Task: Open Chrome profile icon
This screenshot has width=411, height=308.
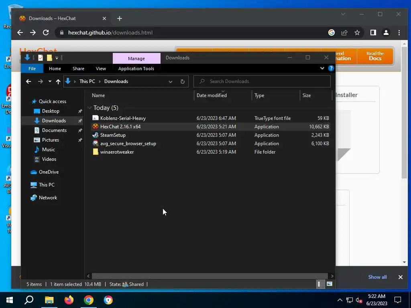Action: coord(386,32)
